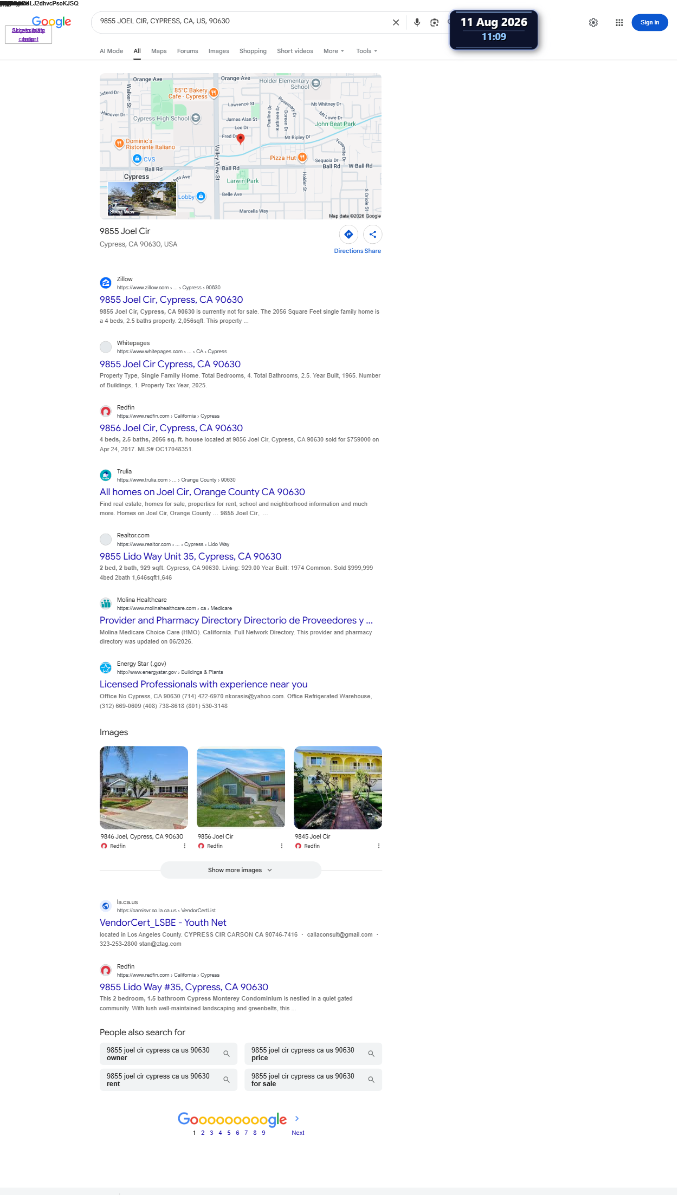Open the Short videos tab
The width and height of the screenshot is (685, 1195).
coord(295,51)
